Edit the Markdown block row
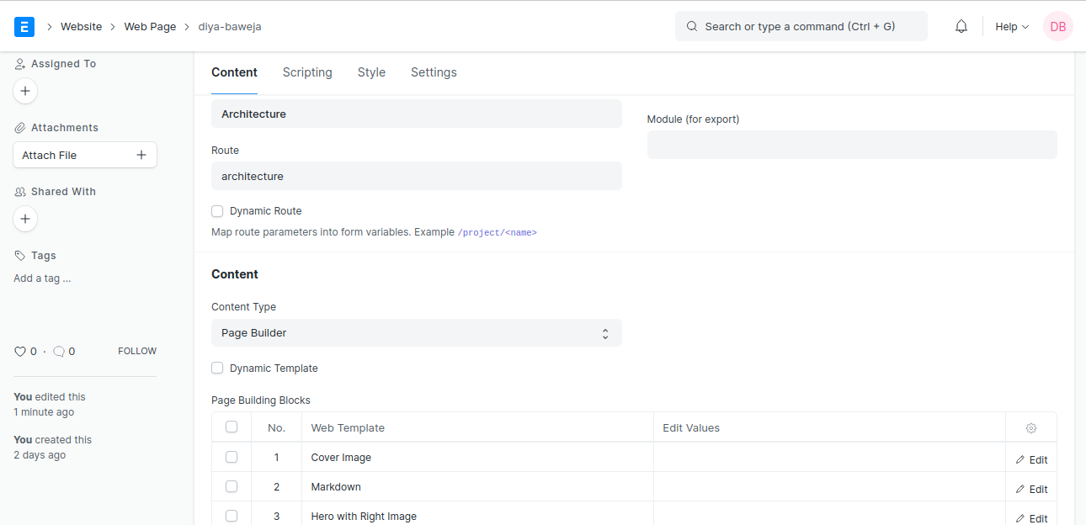The image size is (1086, 525). click(x=1031, y=489)
